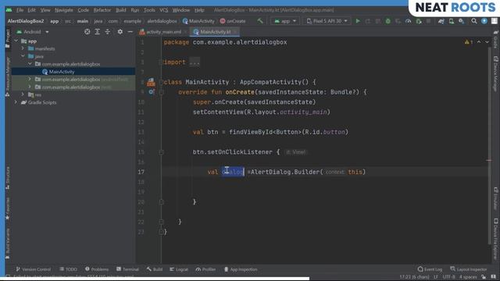Image resolution: width=500 pixels, height=281 pixels.
Task: Close the activity_main.xml tab
Action: 185,32
